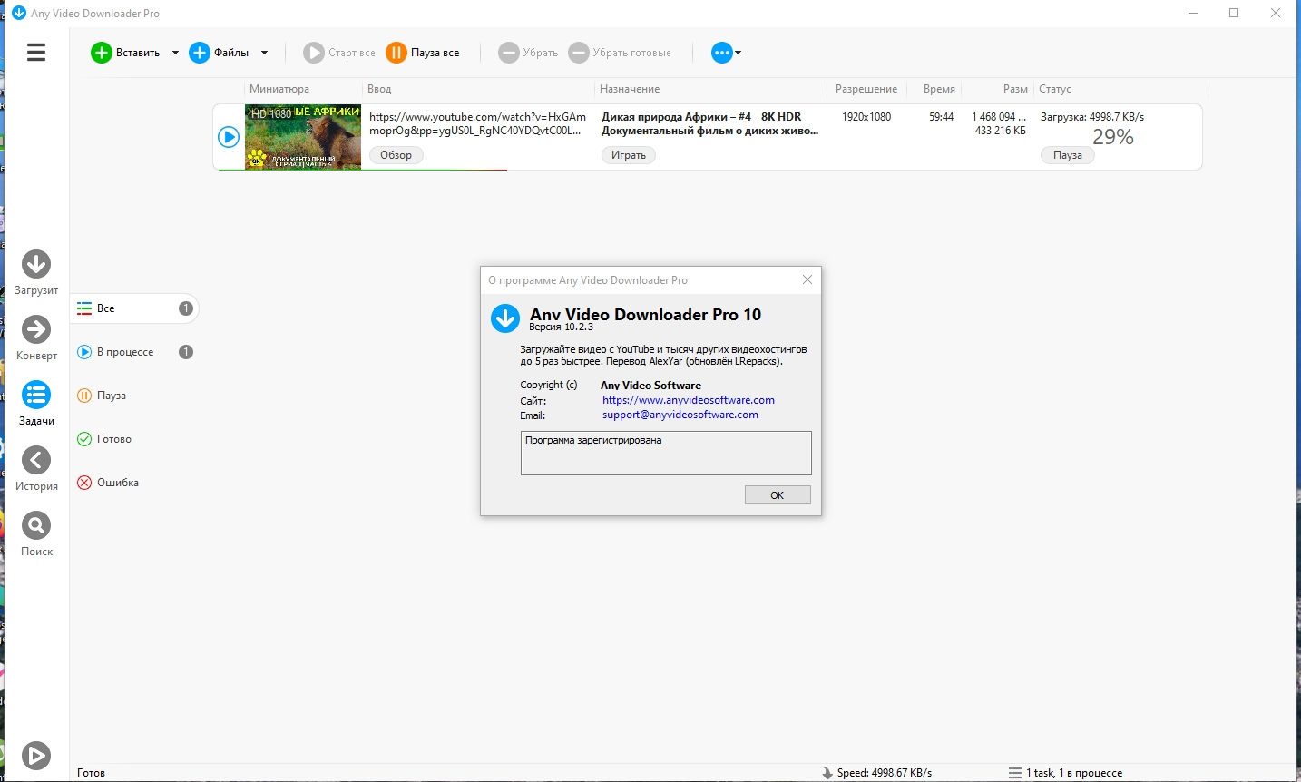Click the blue download logo in About dialog
Viewport: 1301px width, 782px height.
504,318
